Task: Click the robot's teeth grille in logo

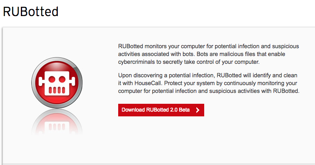Action: (x=57, y=90)
